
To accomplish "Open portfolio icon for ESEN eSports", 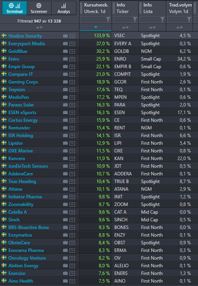I will [x=65, y=113].
